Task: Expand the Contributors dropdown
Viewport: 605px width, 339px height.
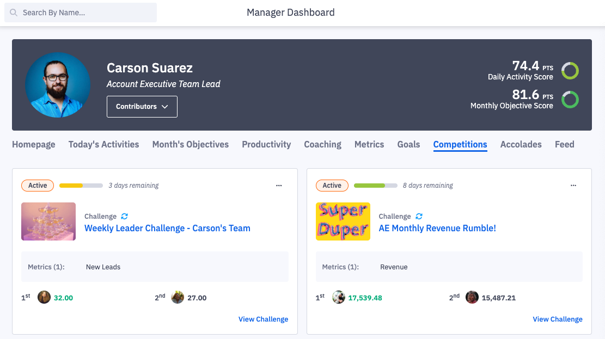Action: tap(142, 107)
